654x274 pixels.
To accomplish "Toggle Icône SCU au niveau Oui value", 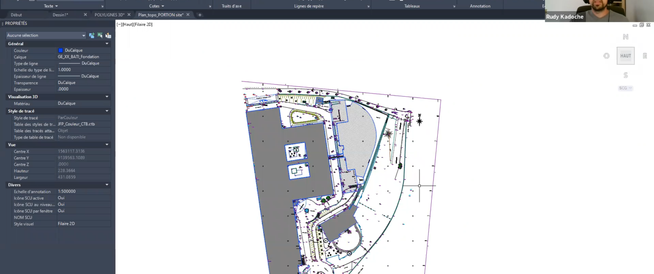I will click(84, 204).
